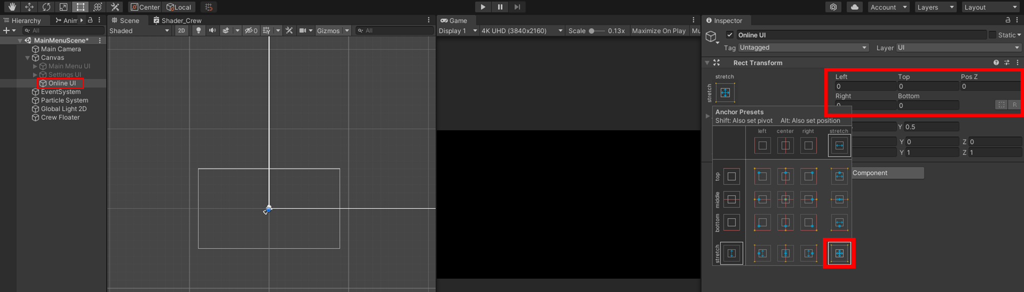Search in the Scene view field
The height and width of the screenshot is (292, 1024).
pyautogui.click(x=395, y=31)
